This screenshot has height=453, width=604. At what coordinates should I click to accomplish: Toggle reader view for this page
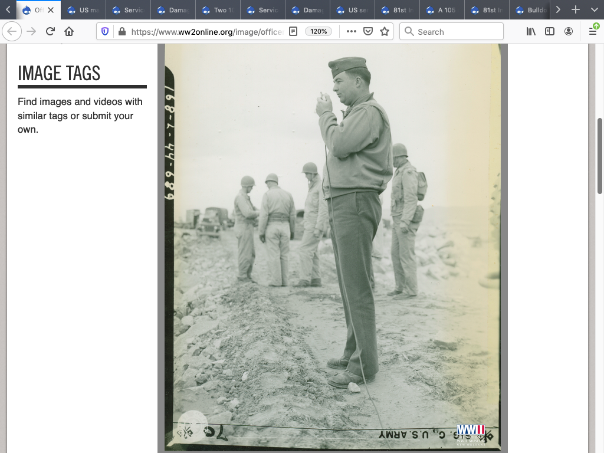293,32
